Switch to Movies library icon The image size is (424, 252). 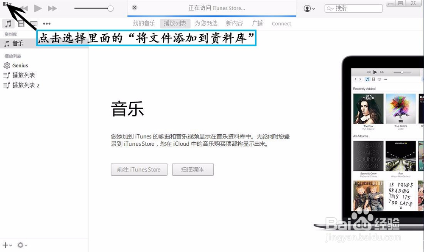(21, 23)
